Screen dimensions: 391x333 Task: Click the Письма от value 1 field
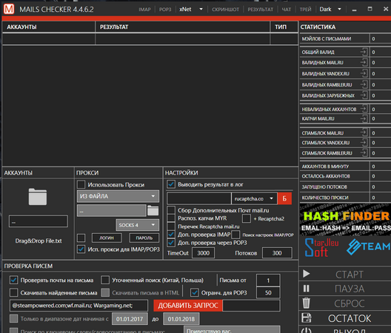tap(268, 280)
